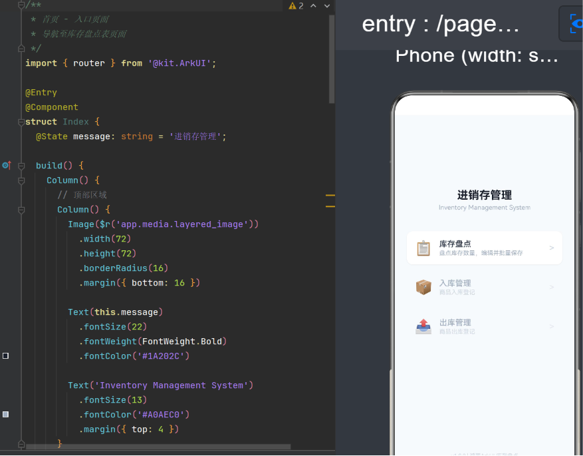Click the 'app.media.layered_image' resource string
The height and width of the screenshot is (456, 583).
182,224
